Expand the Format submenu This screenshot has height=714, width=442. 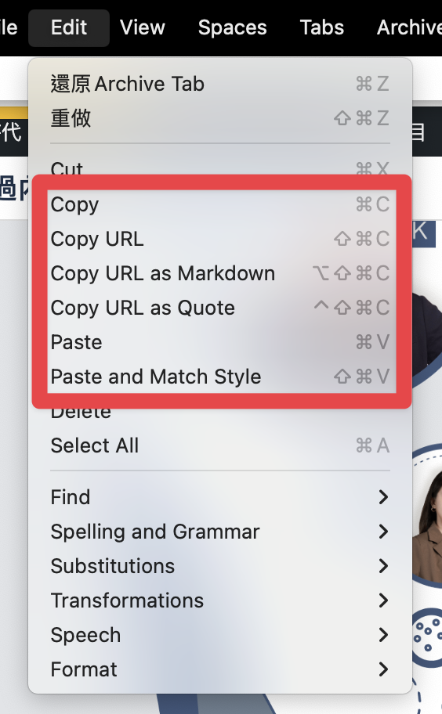pos(220,669)
